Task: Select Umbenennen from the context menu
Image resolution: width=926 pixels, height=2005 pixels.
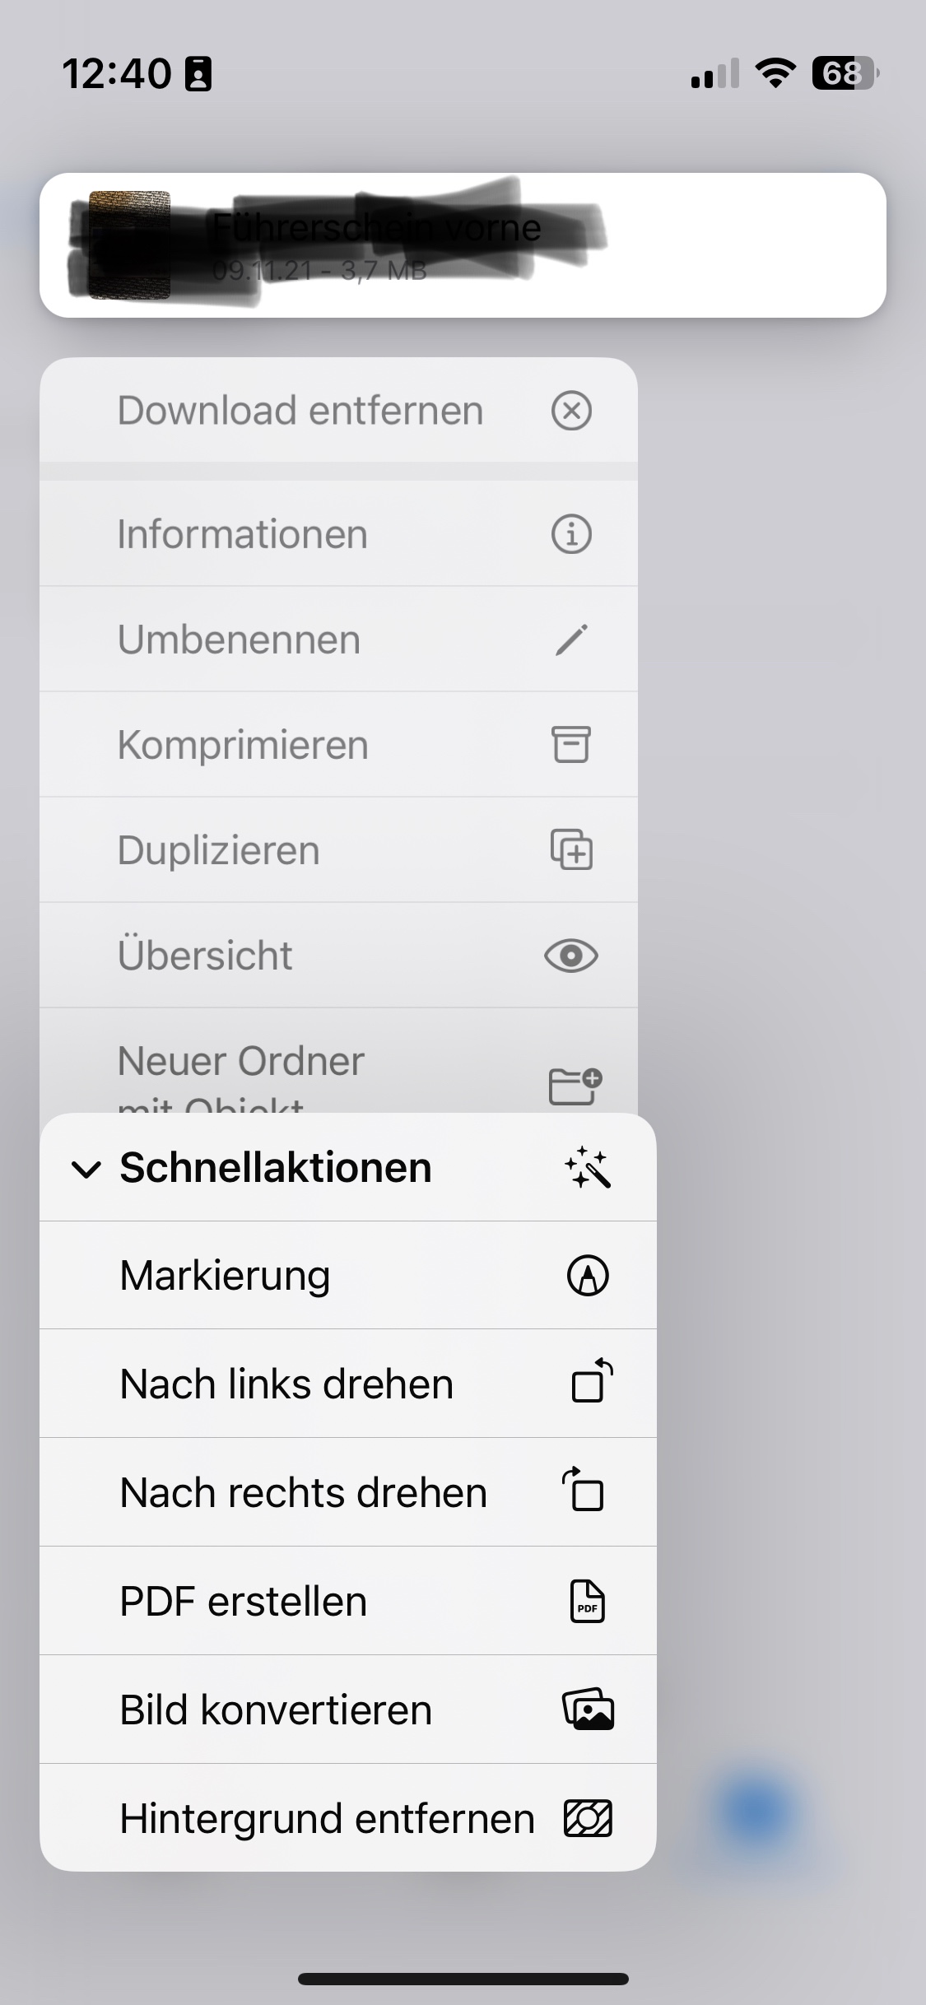Action: coord(239,640)
